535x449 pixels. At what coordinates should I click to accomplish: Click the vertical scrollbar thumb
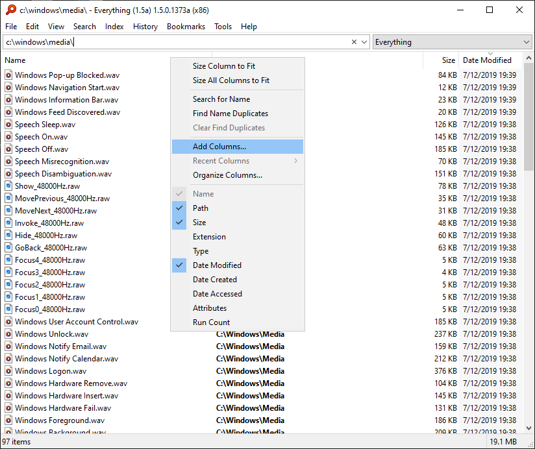529,116
